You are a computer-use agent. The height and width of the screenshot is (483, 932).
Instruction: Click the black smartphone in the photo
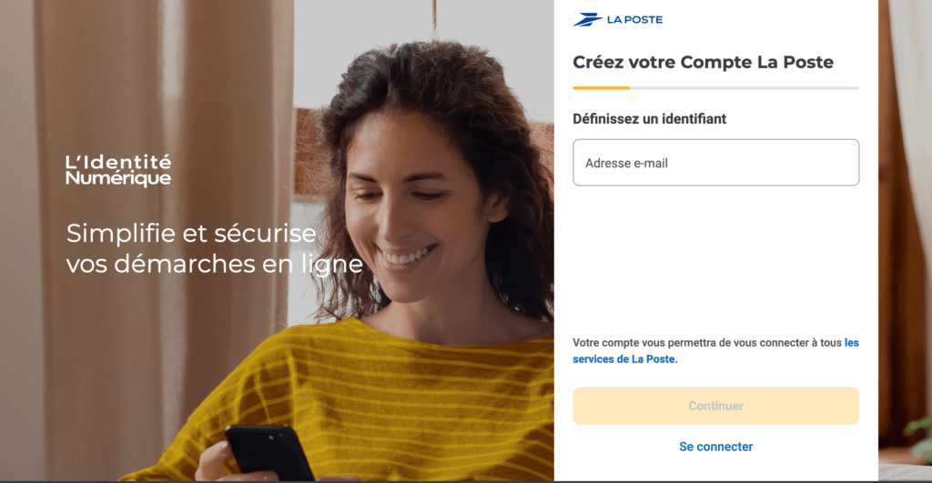point(269,454)
